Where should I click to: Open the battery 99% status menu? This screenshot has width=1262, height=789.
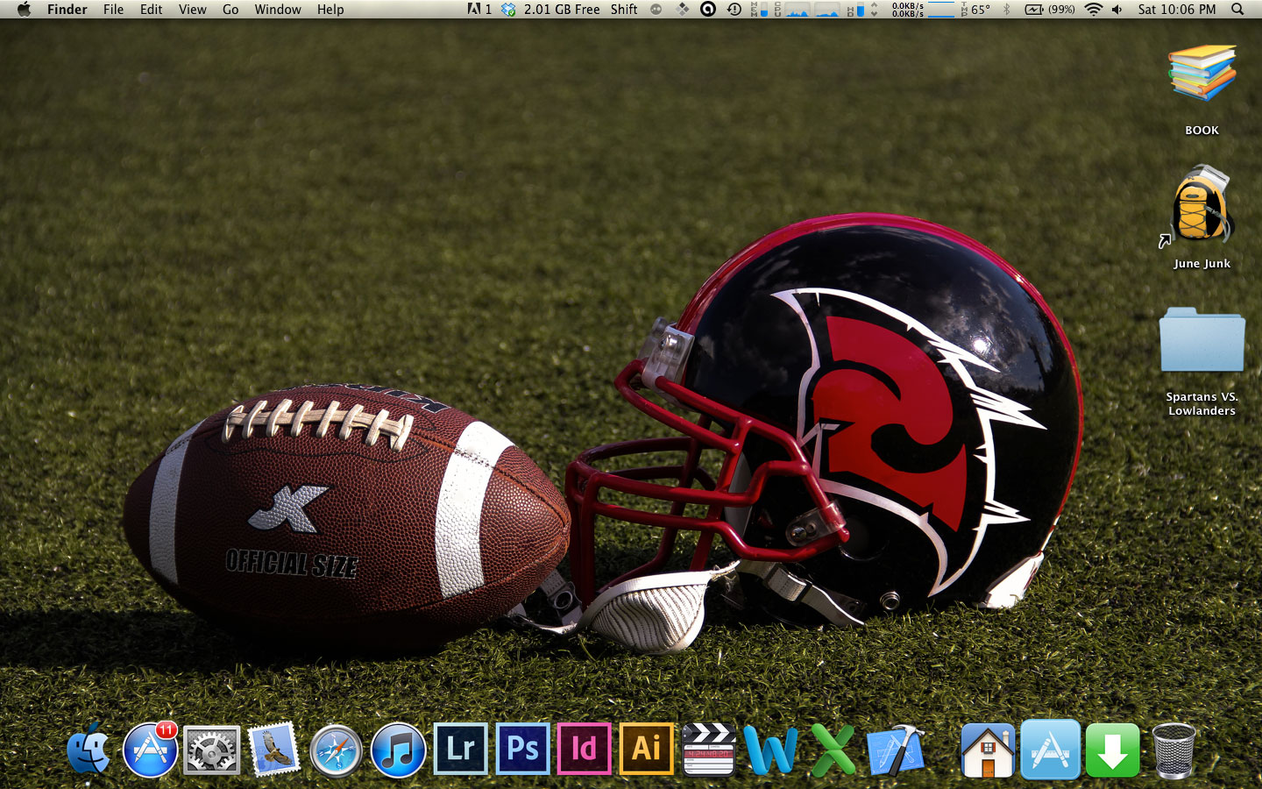[1050, 10]
